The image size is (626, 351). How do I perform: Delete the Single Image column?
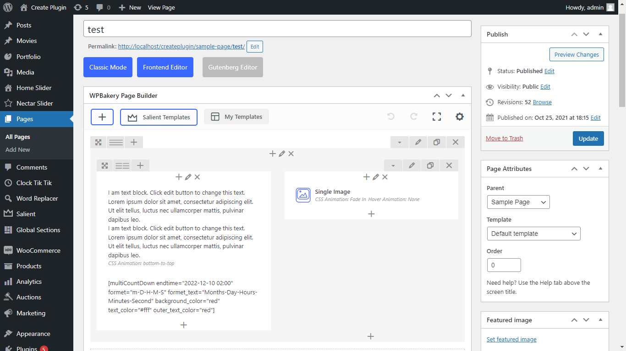[x=385, y=177]
